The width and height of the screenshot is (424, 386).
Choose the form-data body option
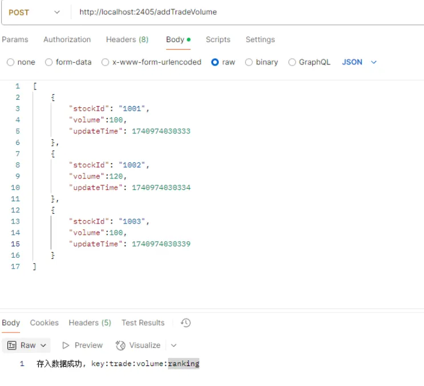[49, 62]
